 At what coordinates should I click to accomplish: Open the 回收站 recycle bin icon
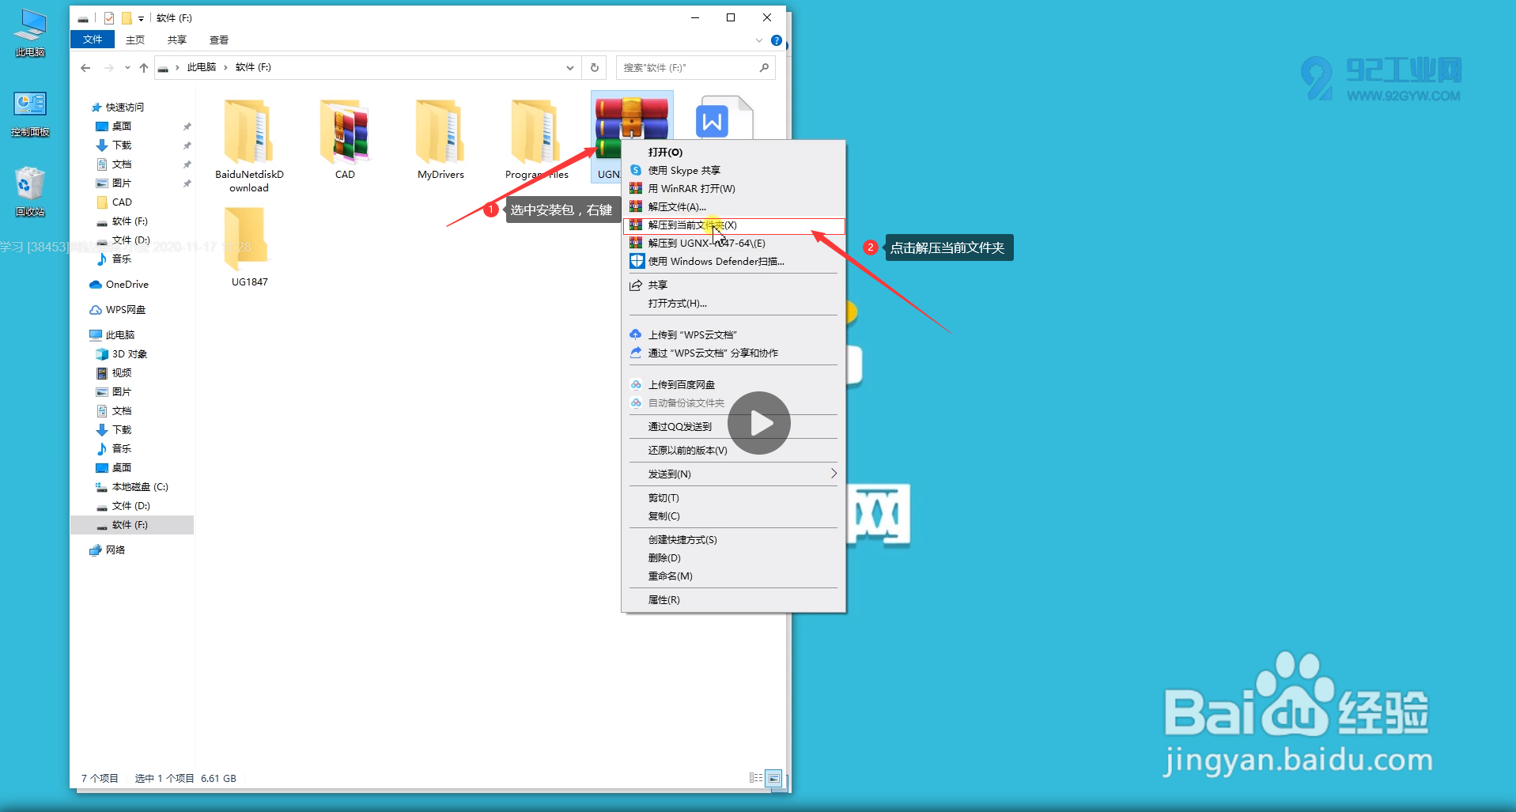tap(30, 191)
